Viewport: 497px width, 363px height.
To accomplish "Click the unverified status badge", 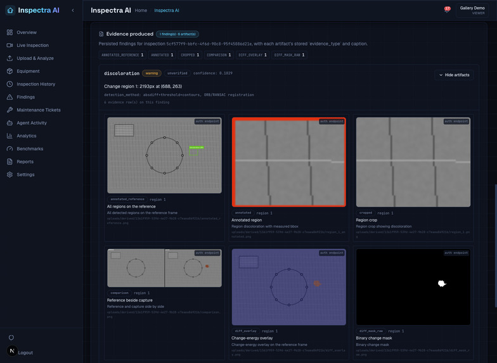I will click(x=177, y=73).
